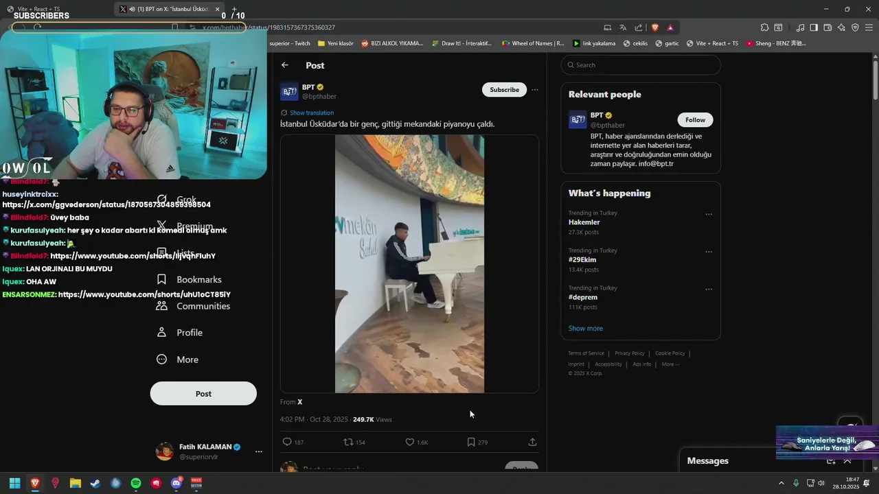Open Spotify from the taskbar
Viewport: 879px width, 494px height.
point(136,483)
